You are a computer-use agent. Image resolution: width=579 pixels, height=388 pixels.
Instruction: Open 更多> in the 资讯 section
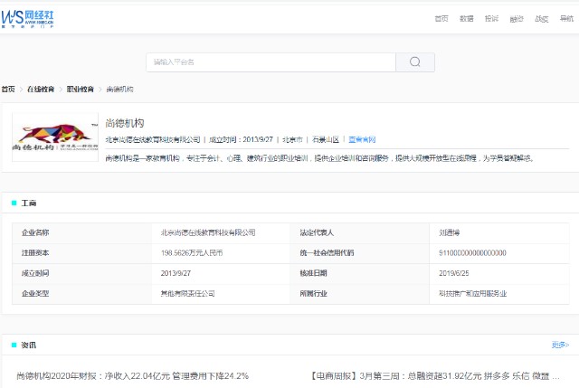tap(560, 345)
